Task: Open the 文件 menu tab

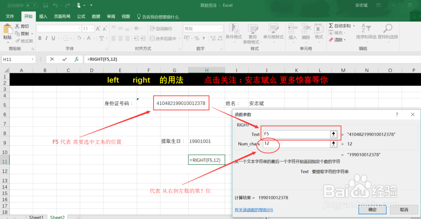Action: click(x=10, y=17)
